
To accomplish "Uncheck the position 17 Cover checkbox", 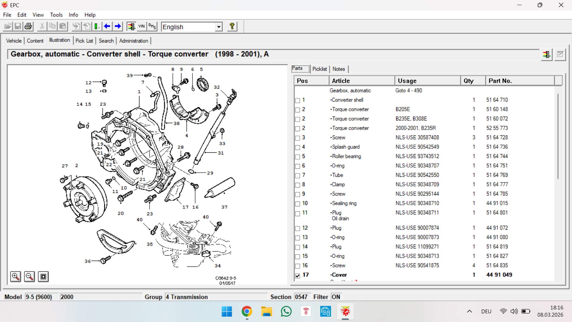I will [x=298, y=276].
